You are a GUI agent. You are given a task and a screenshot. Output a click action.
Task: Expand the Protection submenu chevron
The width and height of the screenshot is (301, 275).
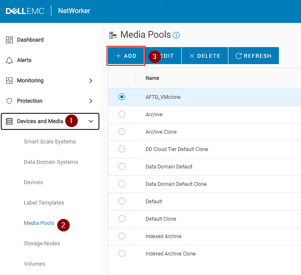[90, 101]
